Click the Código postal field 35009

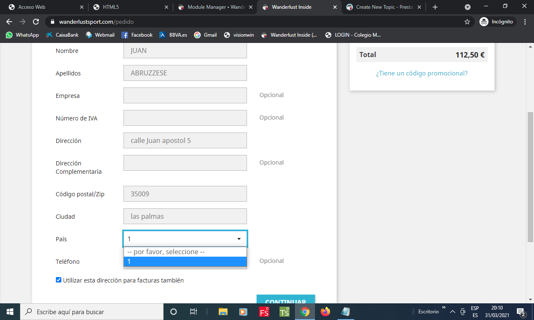185,194
